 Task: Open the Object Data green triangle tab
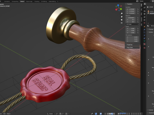[144, 41]
